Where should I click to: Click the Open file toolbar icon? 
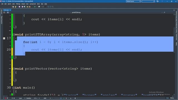coord(16,7)
